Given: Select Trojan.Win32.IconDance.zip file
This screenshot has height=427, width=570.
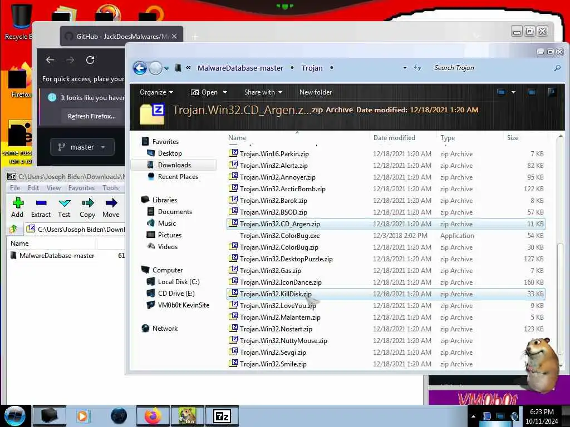Looking at the screenshot, I should [x=386, y=282].
